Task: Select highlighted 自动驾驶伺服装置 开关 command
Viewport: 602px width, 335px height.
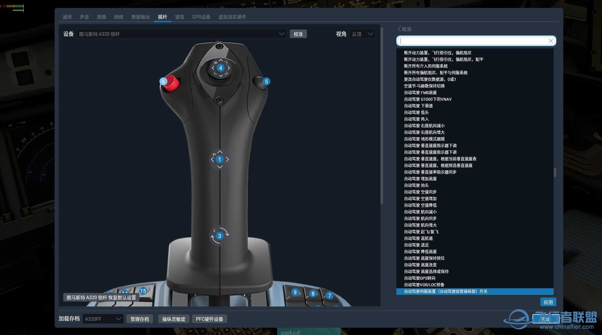Action: click(475, 291)
